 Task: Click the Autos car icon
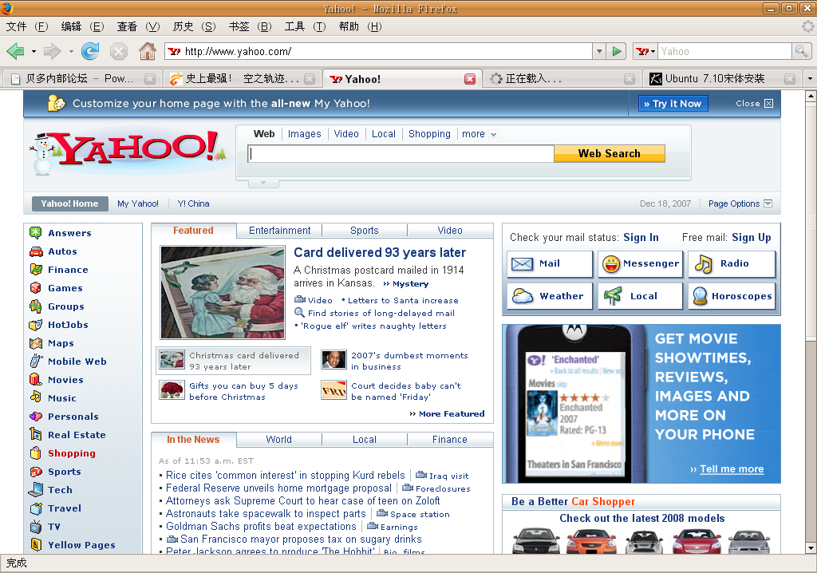coord(35,251)
